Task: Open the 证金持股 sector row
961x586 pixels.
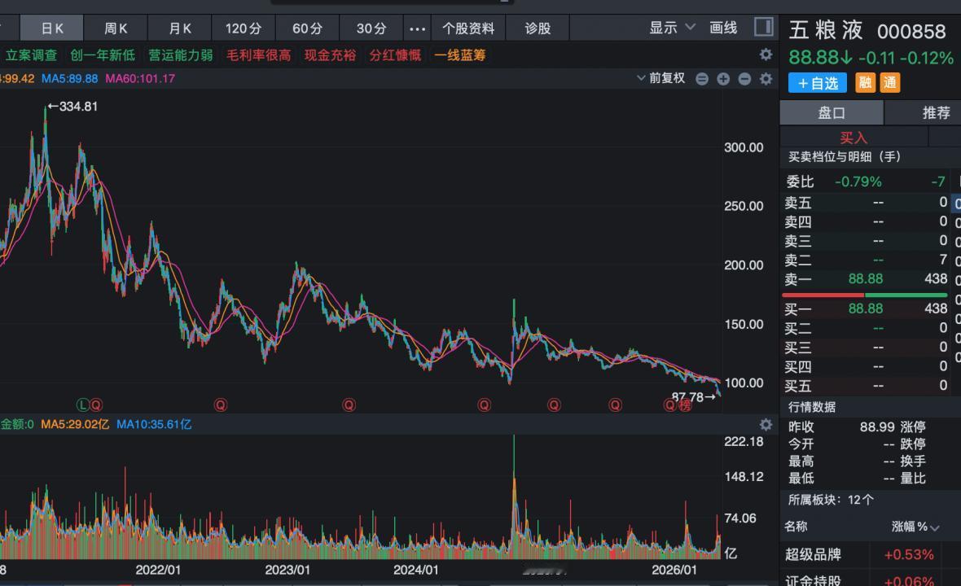Action: (x=871, y=579)
